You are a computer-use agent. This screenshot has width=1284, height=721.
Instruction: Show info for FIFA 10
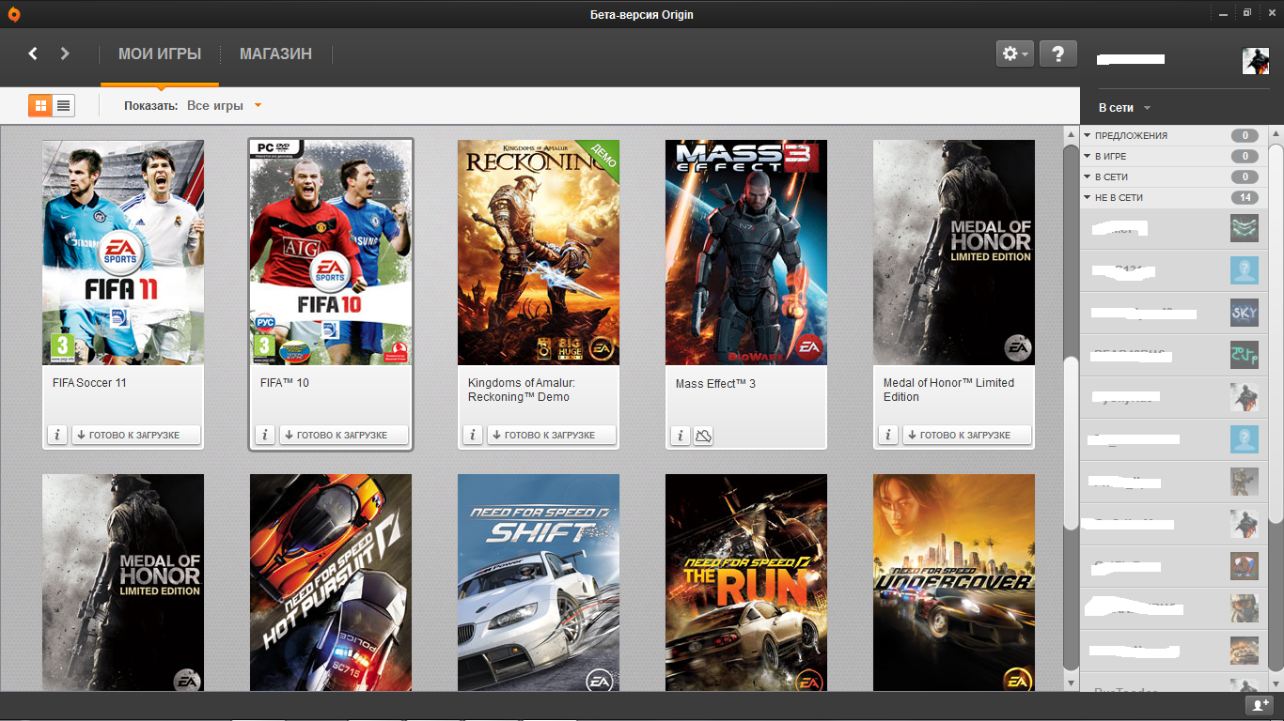(265, 435)
